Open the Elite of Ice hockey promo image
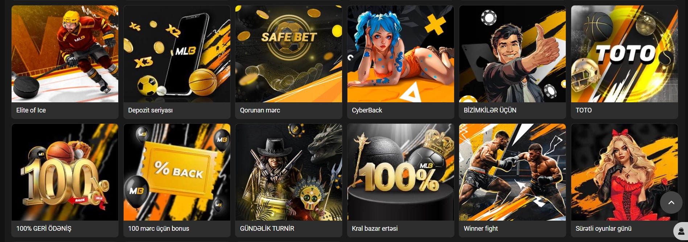Screen dimensions: 688x242 (x=65, y=54)
